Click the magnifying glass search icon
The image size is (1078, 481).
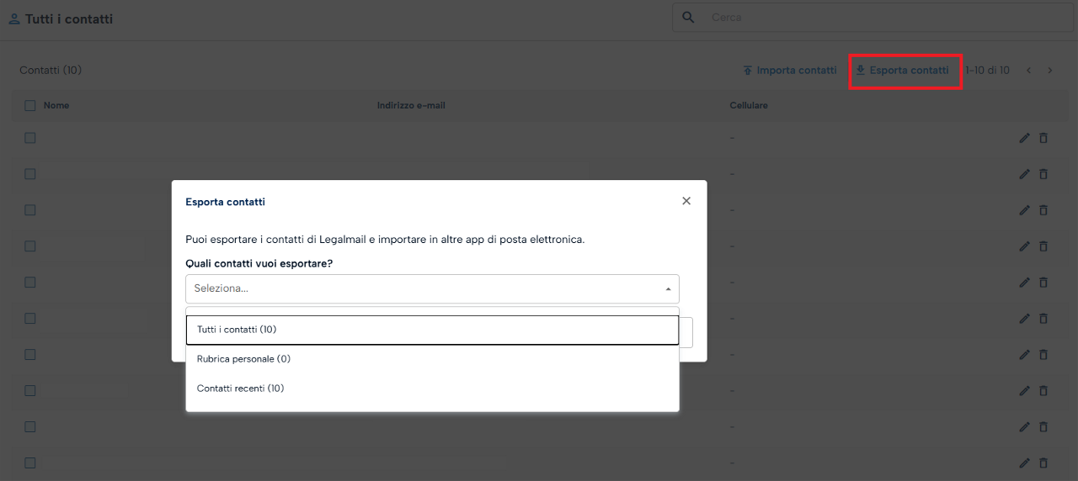pos(688,17)
